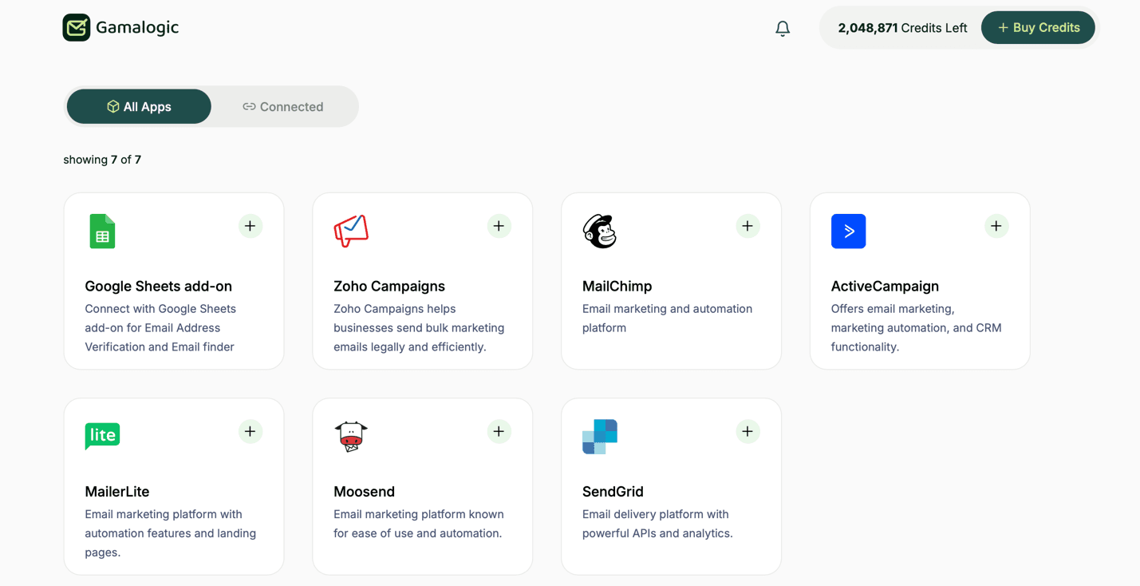This screenshot has height=586, width=1140.
Task: Connect MailerLite via its plus button
Action: coord(250,431)
